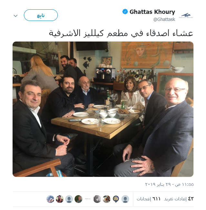206x210 pixels.
Task: View the ٤٣ retweets list
Action: click(x=179, y=199)
